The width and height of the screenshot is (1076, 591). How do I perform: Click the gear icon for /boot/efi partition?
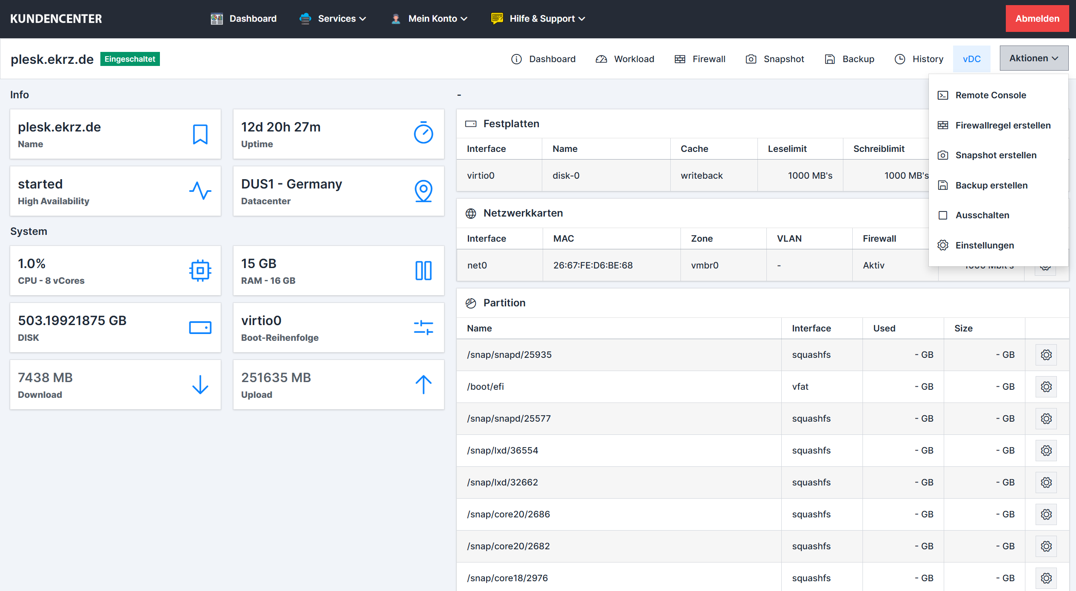[1046, 386]
